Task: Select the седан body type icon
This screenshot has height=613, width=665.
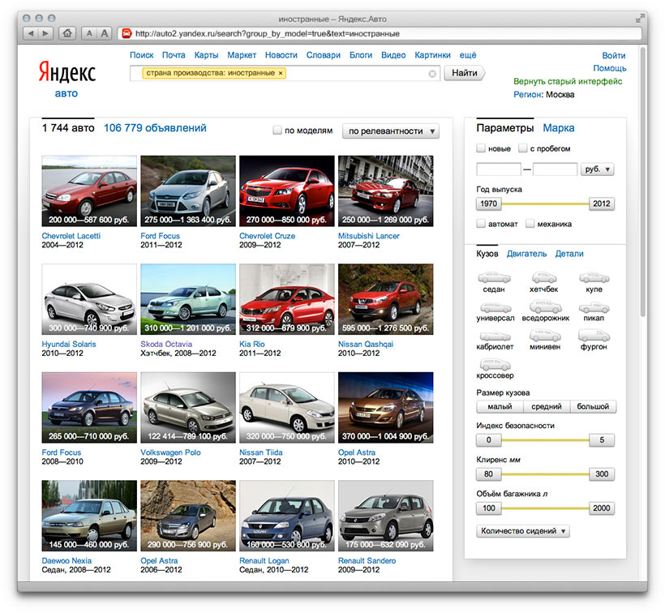Action: [x=494, y=278]
